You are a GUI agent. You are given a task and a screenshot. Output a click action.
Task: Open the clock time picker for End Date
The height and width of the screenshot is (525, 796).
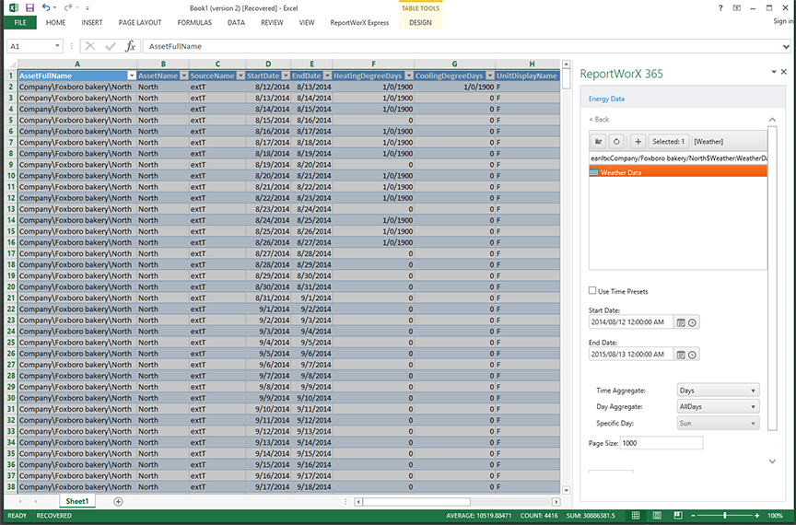[693, 355]
